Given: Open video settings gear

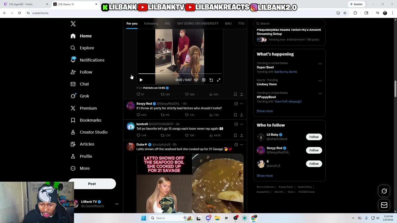Looking at the screenshot, I should pos(204,80).
